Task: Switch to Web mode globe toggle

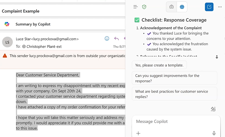Action: 182,7
